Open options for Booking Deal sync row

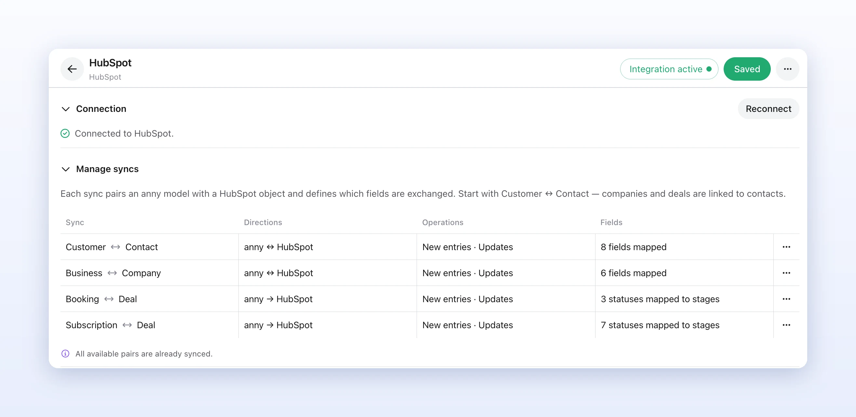point(786,299)
